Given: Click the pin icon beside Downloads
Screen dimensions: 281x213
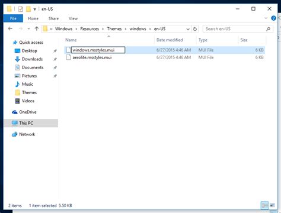Looking at the screenshot, I should pos(55,59).
